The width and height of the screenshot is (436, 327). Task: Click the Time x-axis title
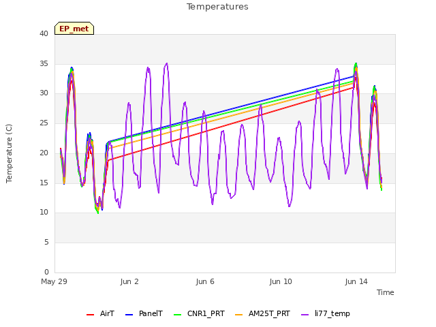[x=386, y=292]
